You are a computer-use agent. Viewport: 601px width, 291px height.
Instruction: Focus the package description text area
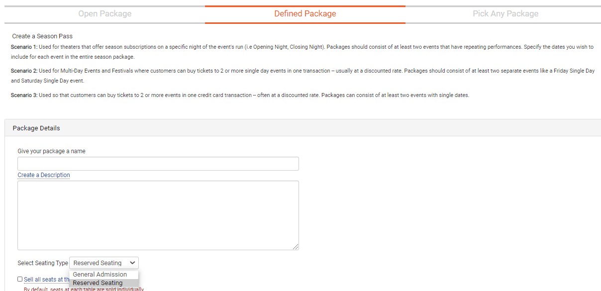point(158,215)
